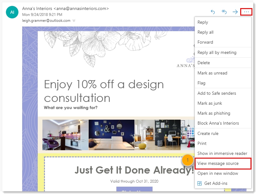Click recipient leigh.grammer@outlook.com
Viewport: 258px width, 196px height.
coord(46,21)
